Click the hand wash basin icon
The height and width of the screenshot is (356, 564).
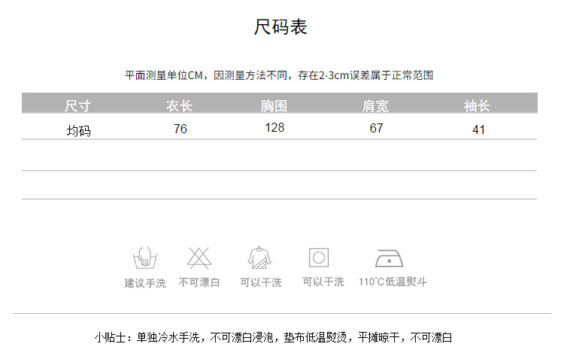pos(145,258)
